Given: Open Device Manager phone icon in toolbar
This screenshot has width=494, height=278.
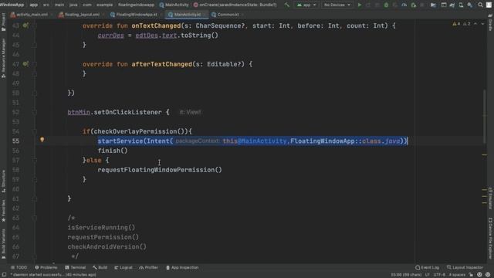Looking at the screenshot, I should (x=461, y=5).
